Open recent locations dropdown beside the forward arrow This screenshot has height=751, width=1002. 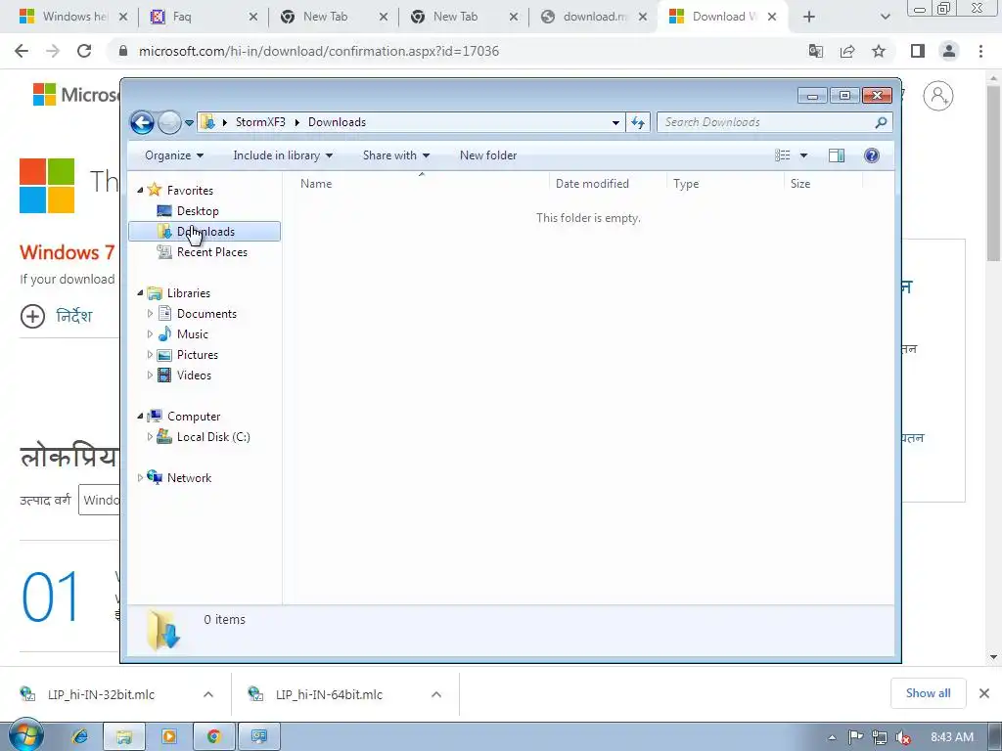coord(189,122)
